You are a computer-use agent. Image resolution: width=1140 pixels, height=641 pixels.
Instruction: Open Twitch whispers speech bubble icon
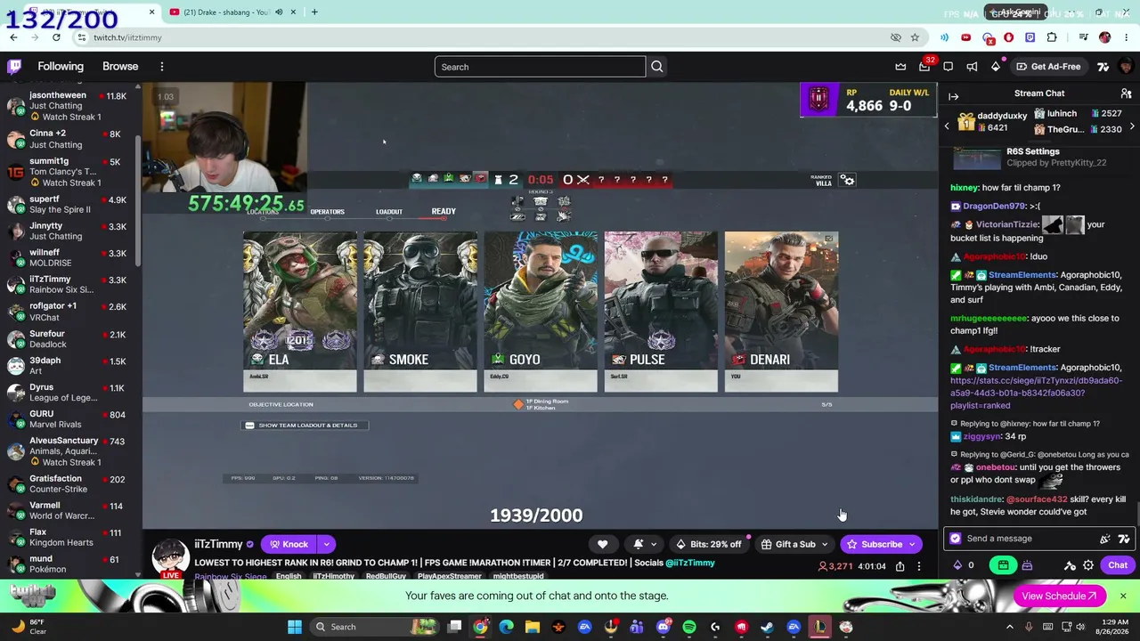pyautogui.click(x=949, y=67)
